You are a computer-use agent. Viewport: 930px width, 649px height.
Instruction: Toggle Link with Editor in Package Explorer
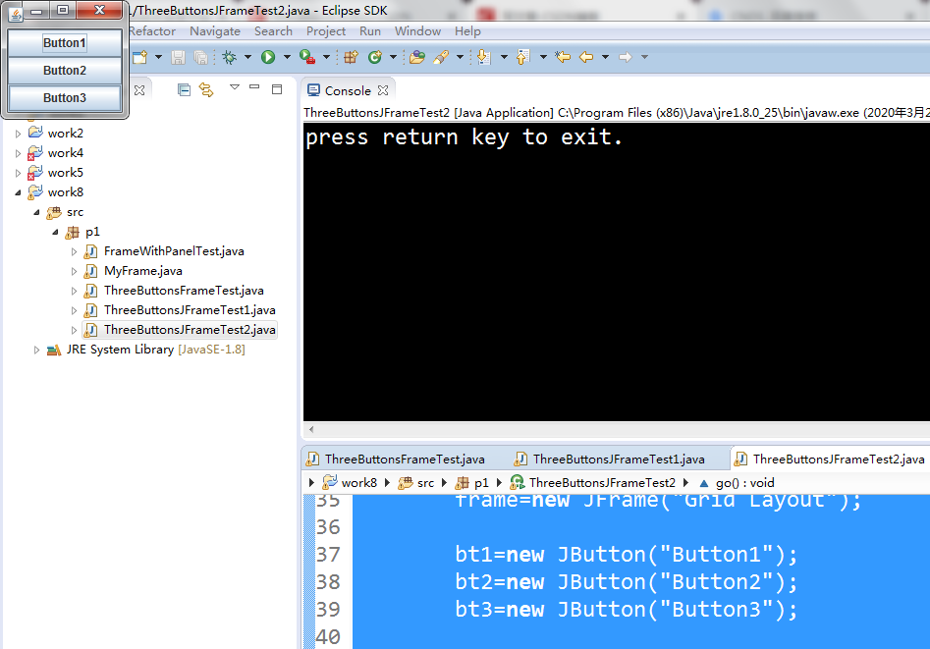(204, 89)
